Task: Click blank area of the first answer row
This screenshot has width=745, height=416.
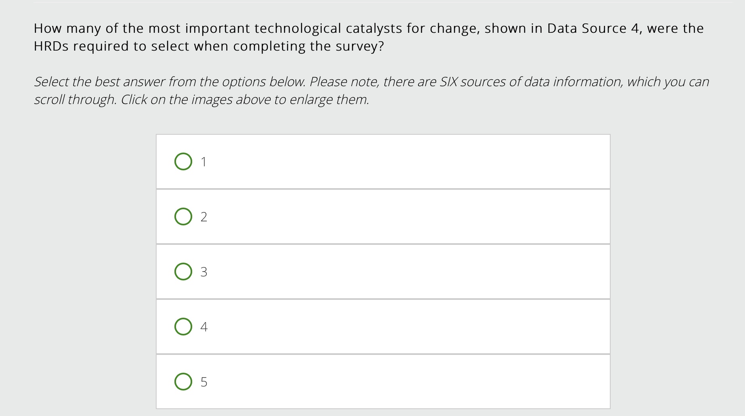Action: 405,161
